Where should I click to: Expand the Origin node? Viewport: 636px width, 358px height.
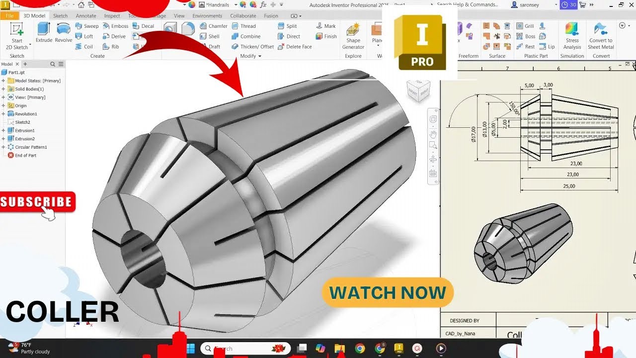pyautogui.click(x=3, y=105)
